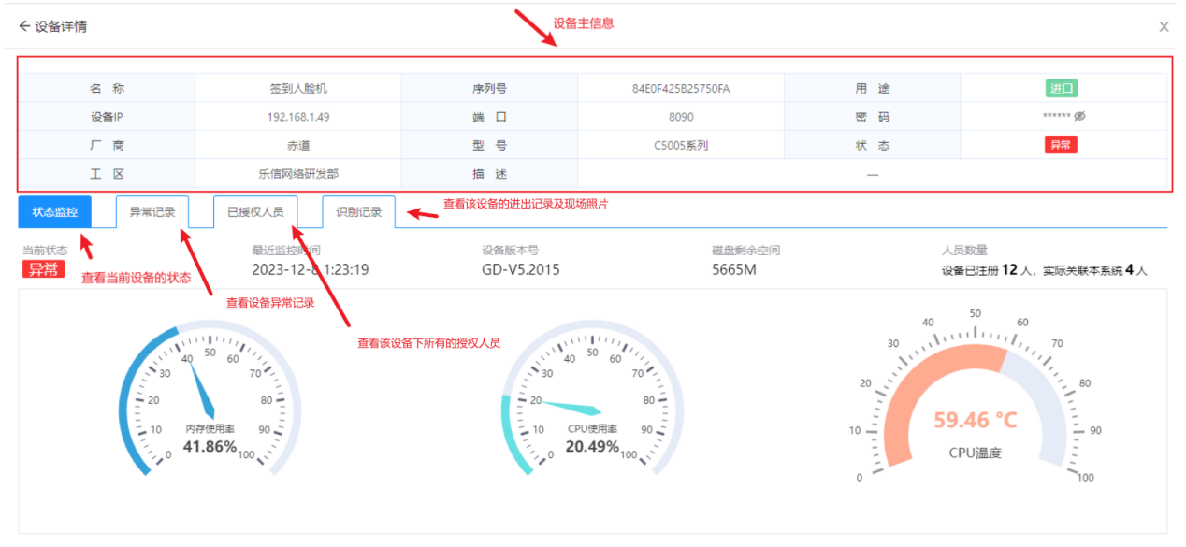Go to the 识别记录 tab

pos(358,212)
